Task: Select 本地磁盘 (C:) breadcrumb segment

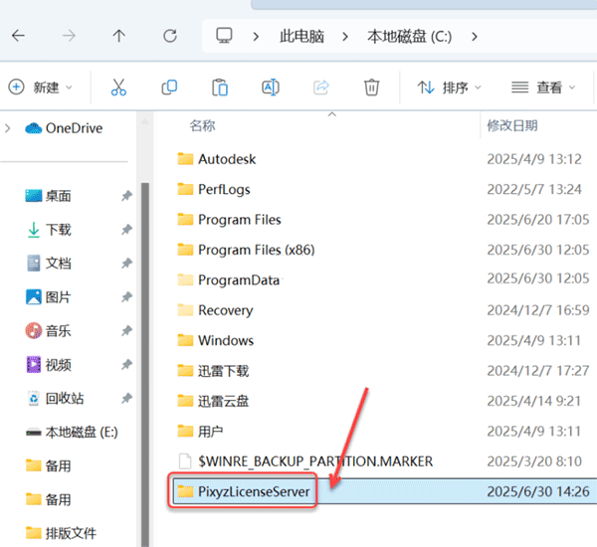Action: 409,37
